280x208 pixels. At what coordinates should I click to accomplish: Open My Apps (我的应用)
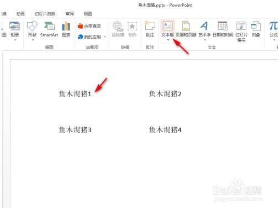[89, 37]
